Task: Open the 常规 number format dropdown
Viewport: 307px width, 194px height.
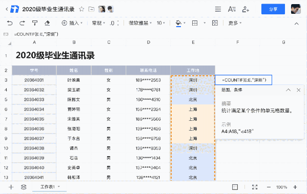Action: coord(99,23)
